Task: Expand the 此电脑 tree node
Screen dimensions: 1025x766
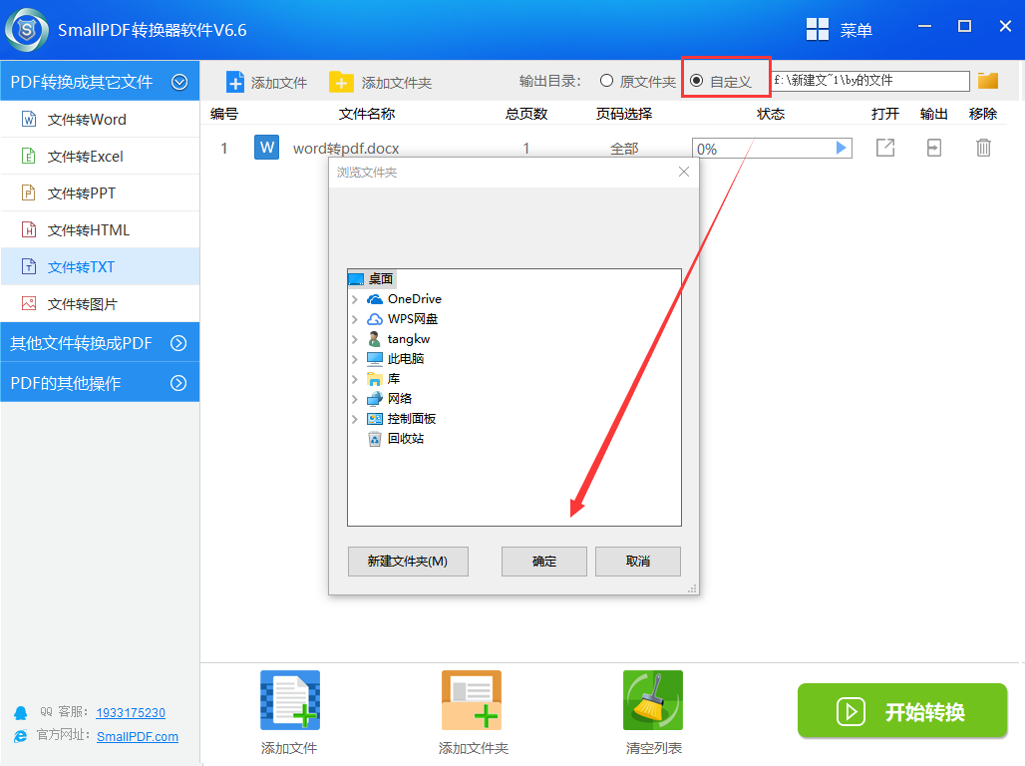Action: pos(355,359)
